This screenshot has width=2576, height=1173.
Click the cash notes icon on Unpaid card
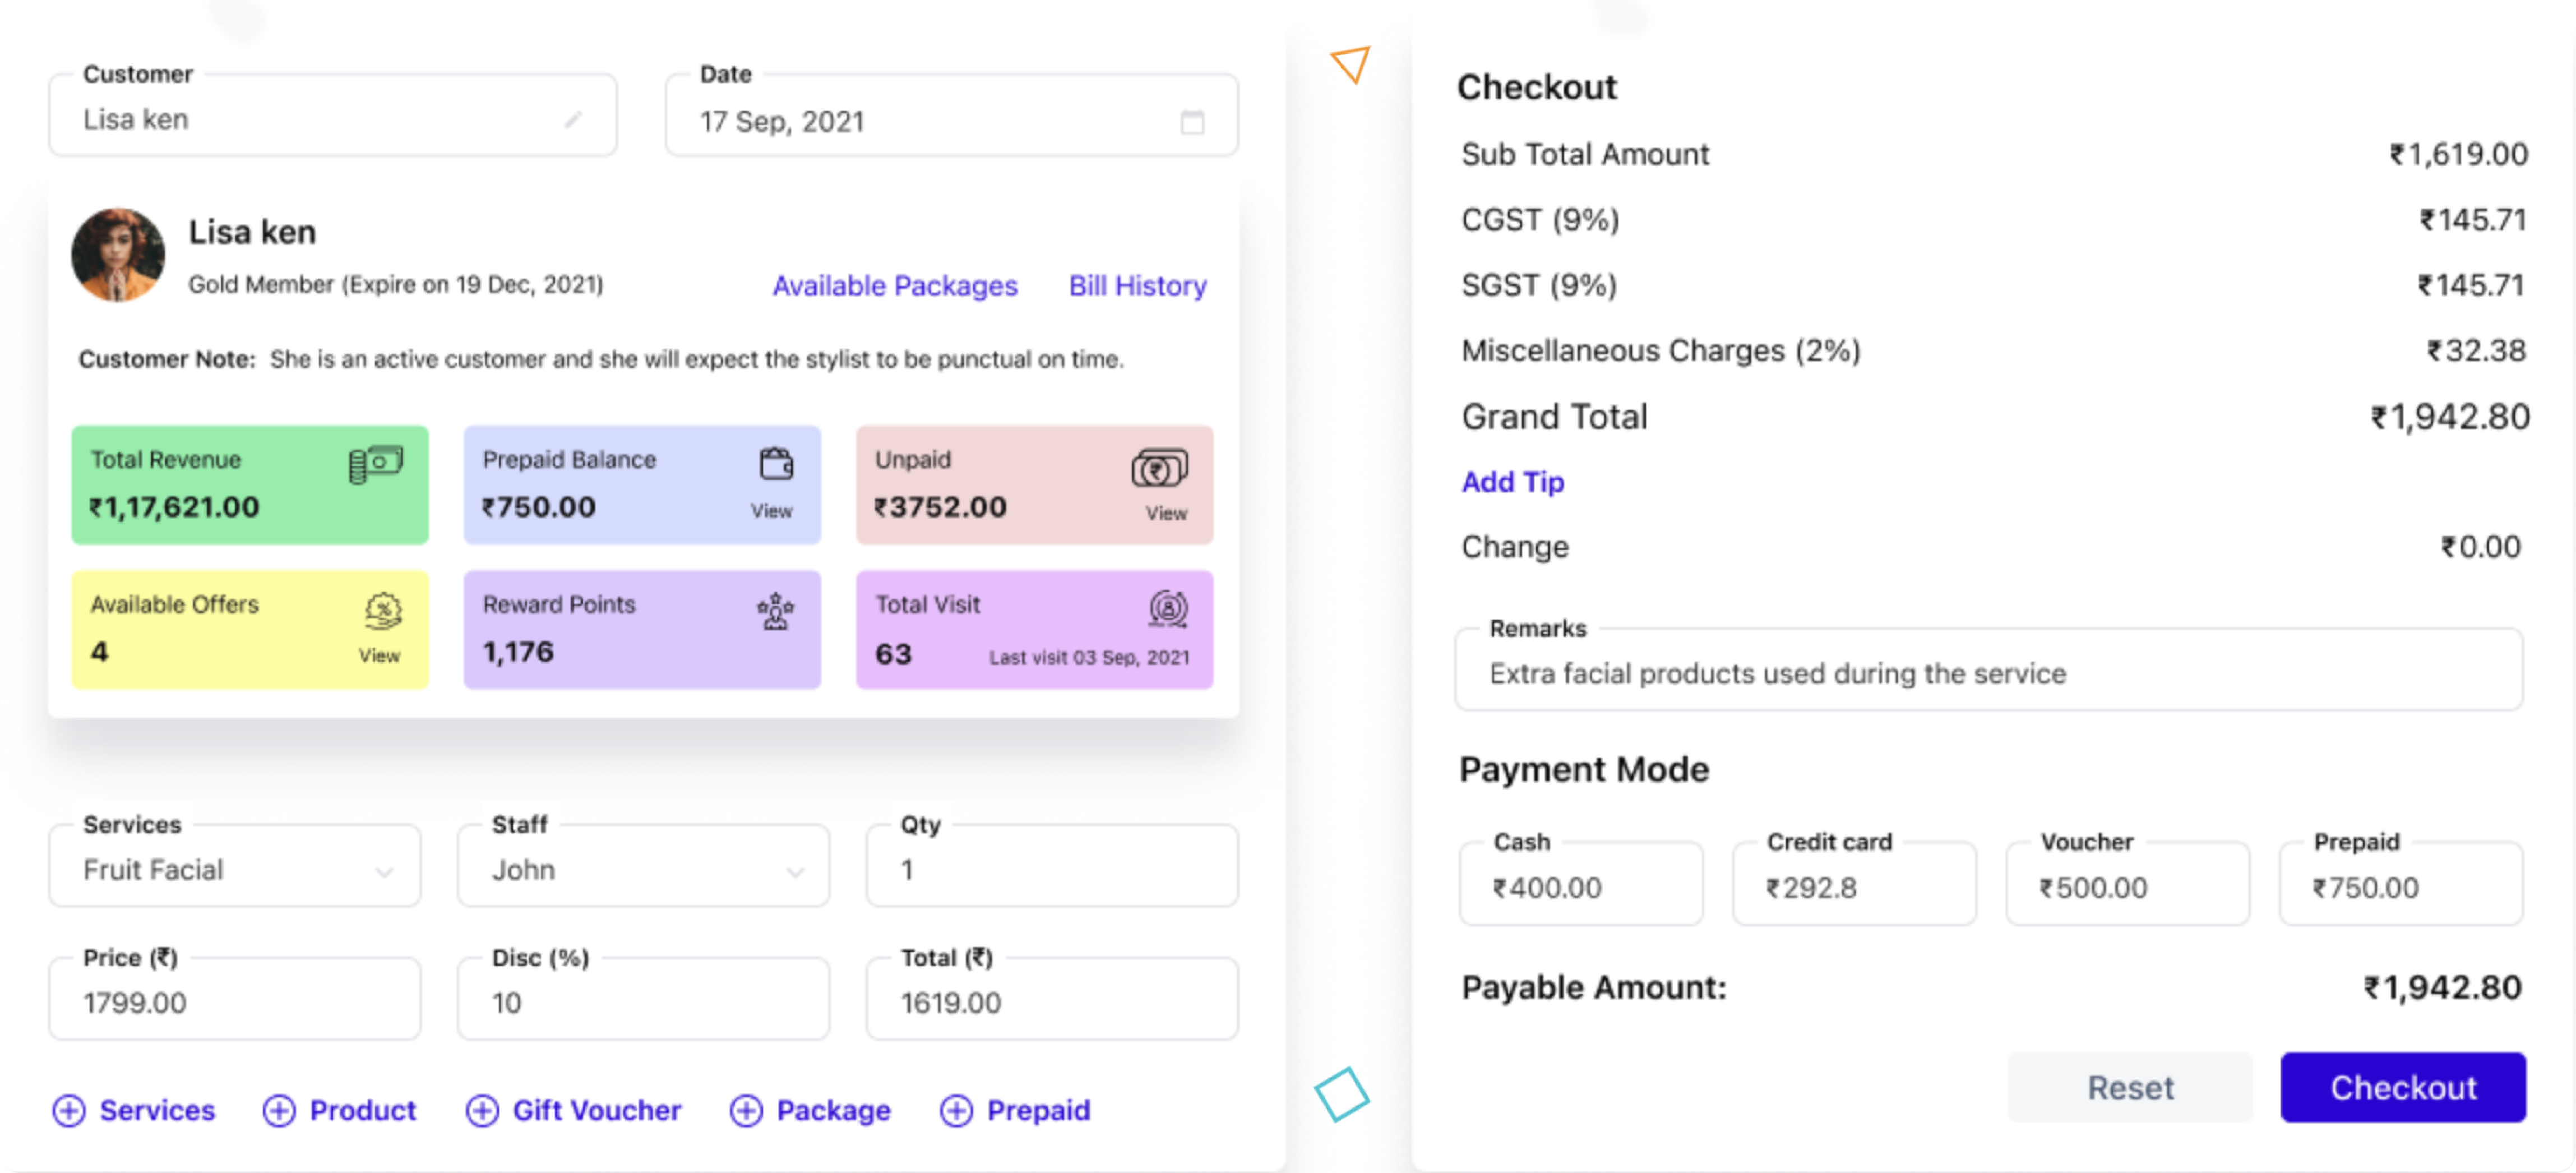[1160, 467]
